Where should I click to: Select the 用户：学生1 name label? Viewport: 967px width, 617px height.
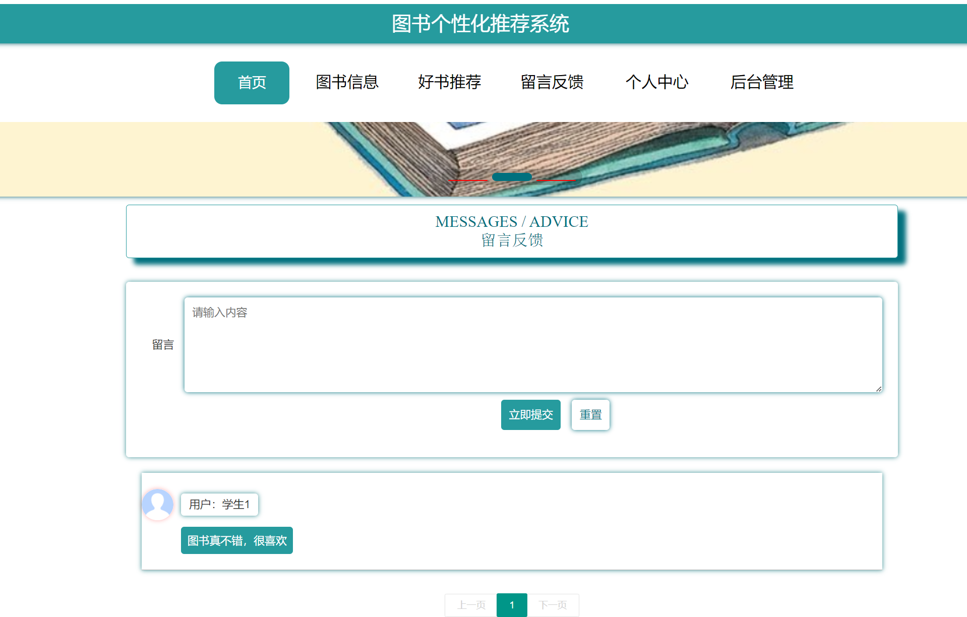pos(219,504)
